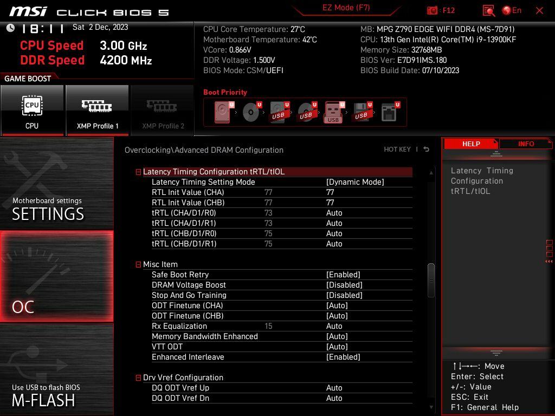Toggle Stop And Go Training Disabled value
Image resolution: width=555 pixels, height=416 pixels.
pyautogui.click(x=344, y=295)
